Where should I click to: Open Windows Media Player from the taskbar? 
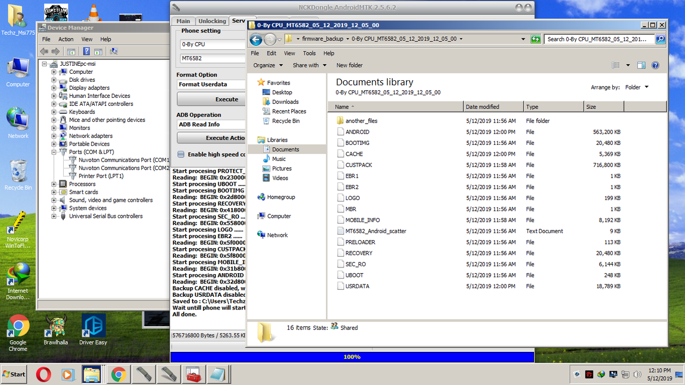click(68, 374)
